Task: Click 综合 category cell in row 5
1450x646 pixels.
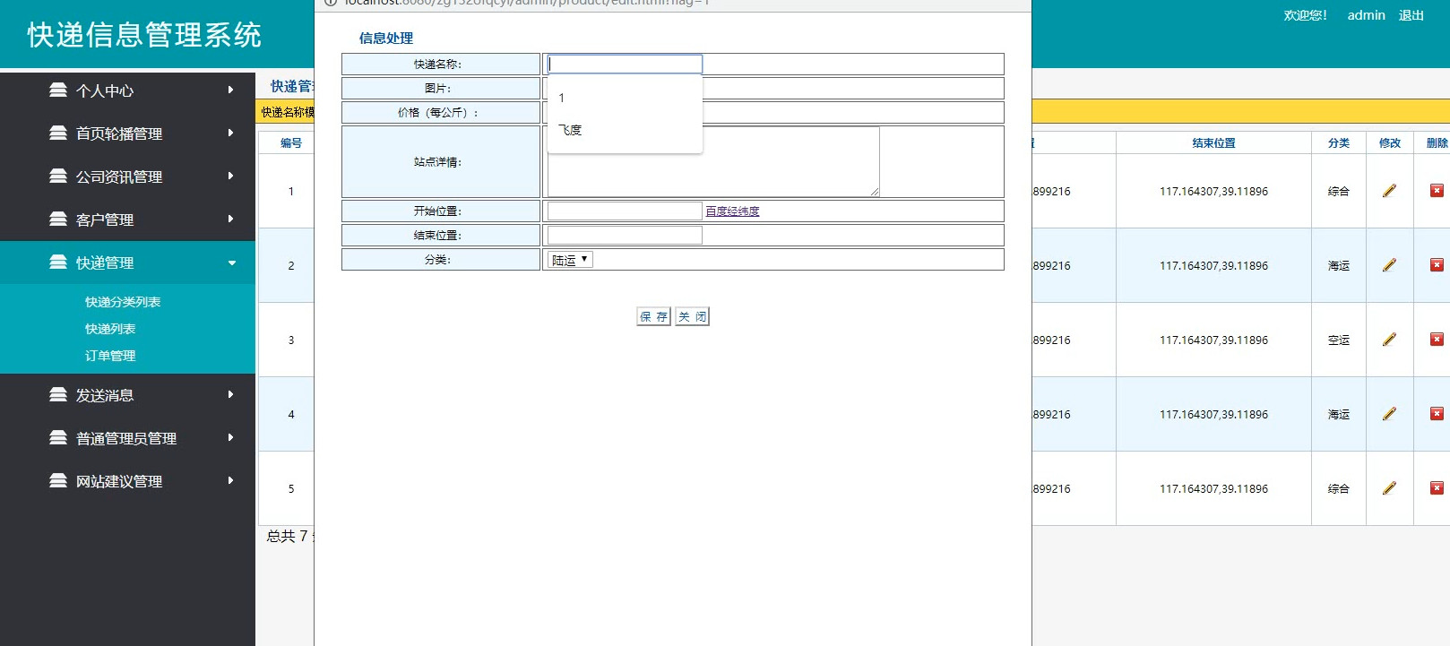Action: click(1339, 489)
